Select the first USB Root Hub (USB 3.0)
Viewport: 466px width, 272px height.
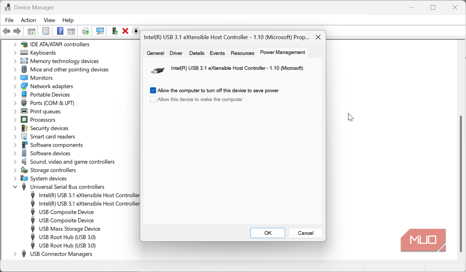click(x=67, y=237)
